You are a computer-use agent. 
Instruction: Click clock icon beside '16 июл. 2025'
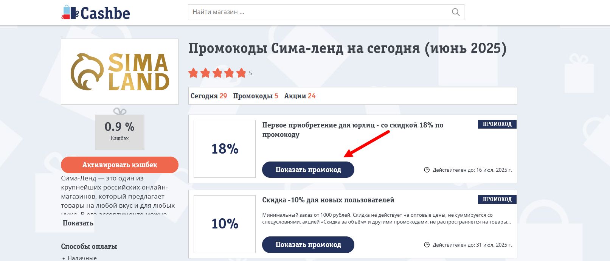coord(427,170)
